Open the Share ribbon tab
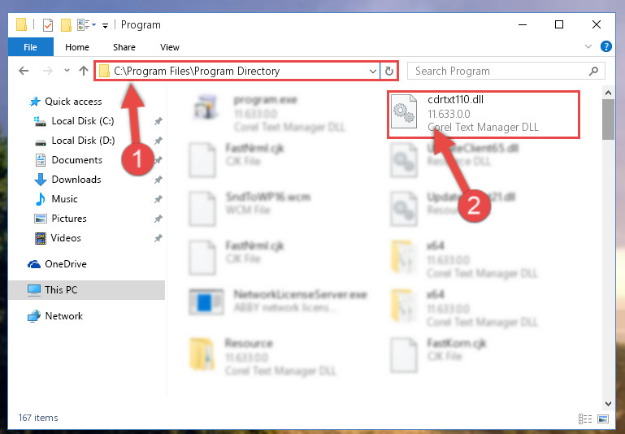The width and height of the screenshot is (625, 434). [124, 47]
